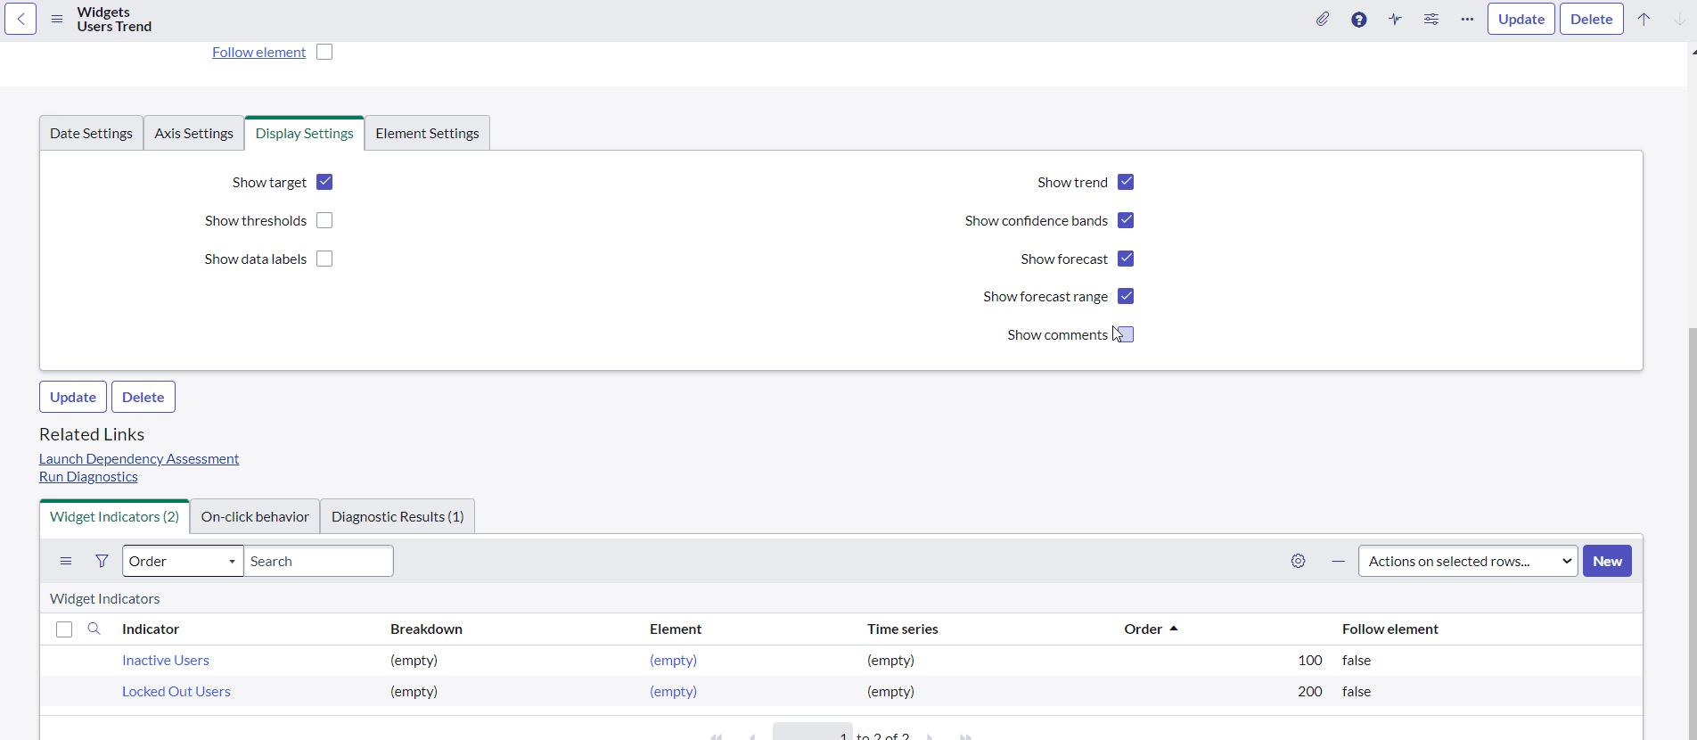This screenshot has height=740, width=1697.
Task: Click the back arrow icon in header
Action: tap(20, 19)
